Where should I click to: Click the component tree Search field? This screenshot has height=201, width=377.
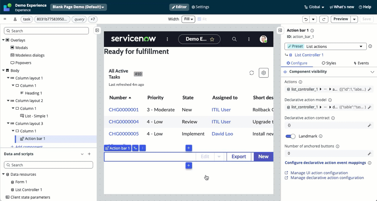tap(46, 30)
